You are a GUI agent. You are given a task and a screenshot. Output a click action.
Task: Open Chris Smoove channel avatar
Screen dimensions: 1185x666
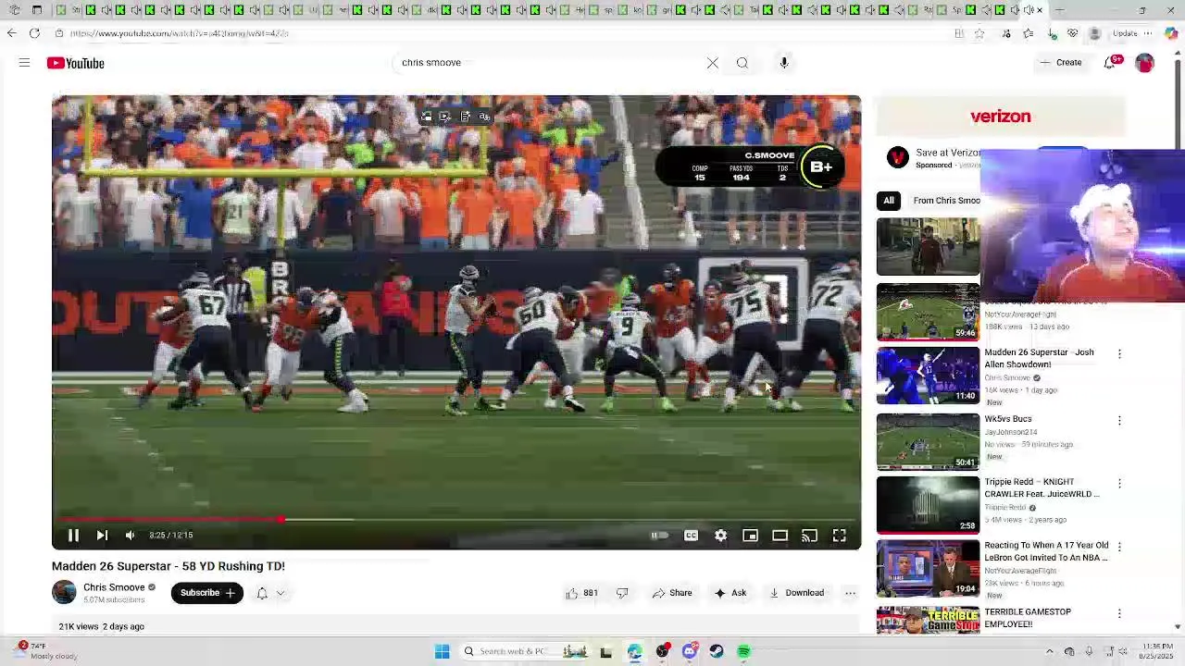64,592
